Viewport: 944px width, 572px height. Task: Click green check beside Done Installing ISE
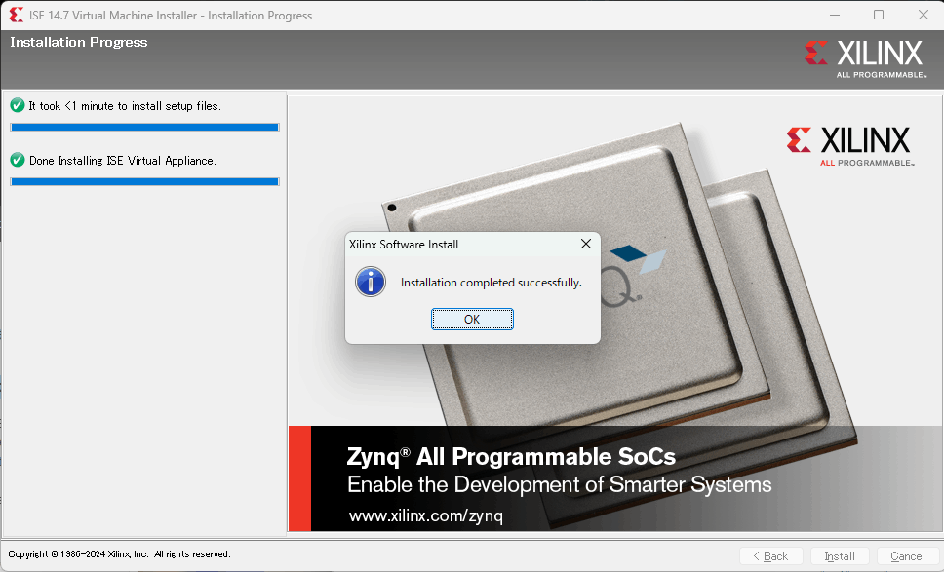tap(18, 160)
